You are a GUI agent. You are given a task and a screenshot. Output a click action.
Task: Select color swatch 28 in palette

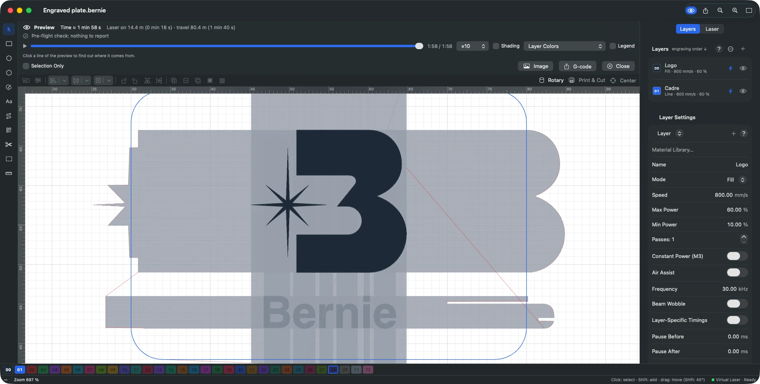click(x=333, y=370)
